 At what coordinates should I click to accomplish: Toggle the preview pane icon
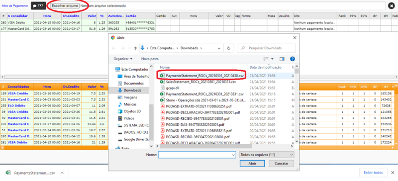(x=282, y=59)
